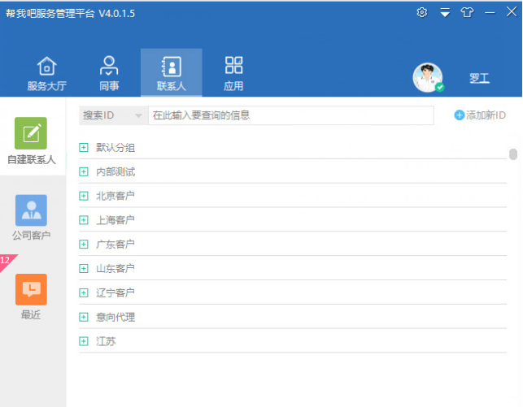The image size is (523, 407).
Task: Click the 添加新ID link
Action: tap(480, 115)
